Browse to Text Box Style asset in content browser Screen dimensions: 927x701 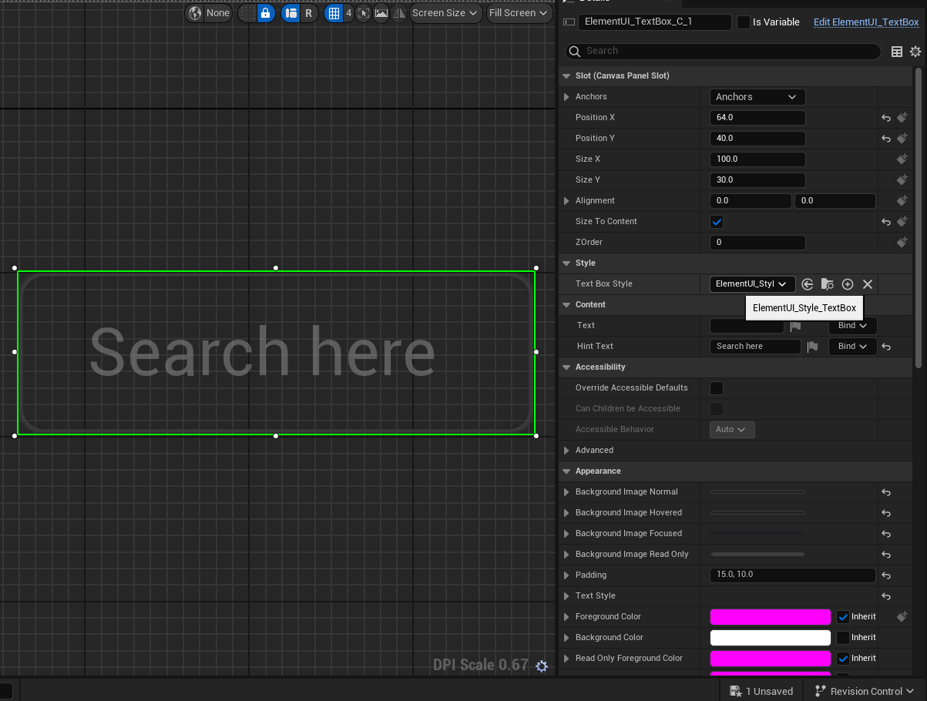tap(828, 284)
